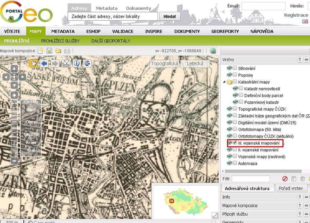Click the red clear filter icon
Screen dimensions: 310x223
285,179
